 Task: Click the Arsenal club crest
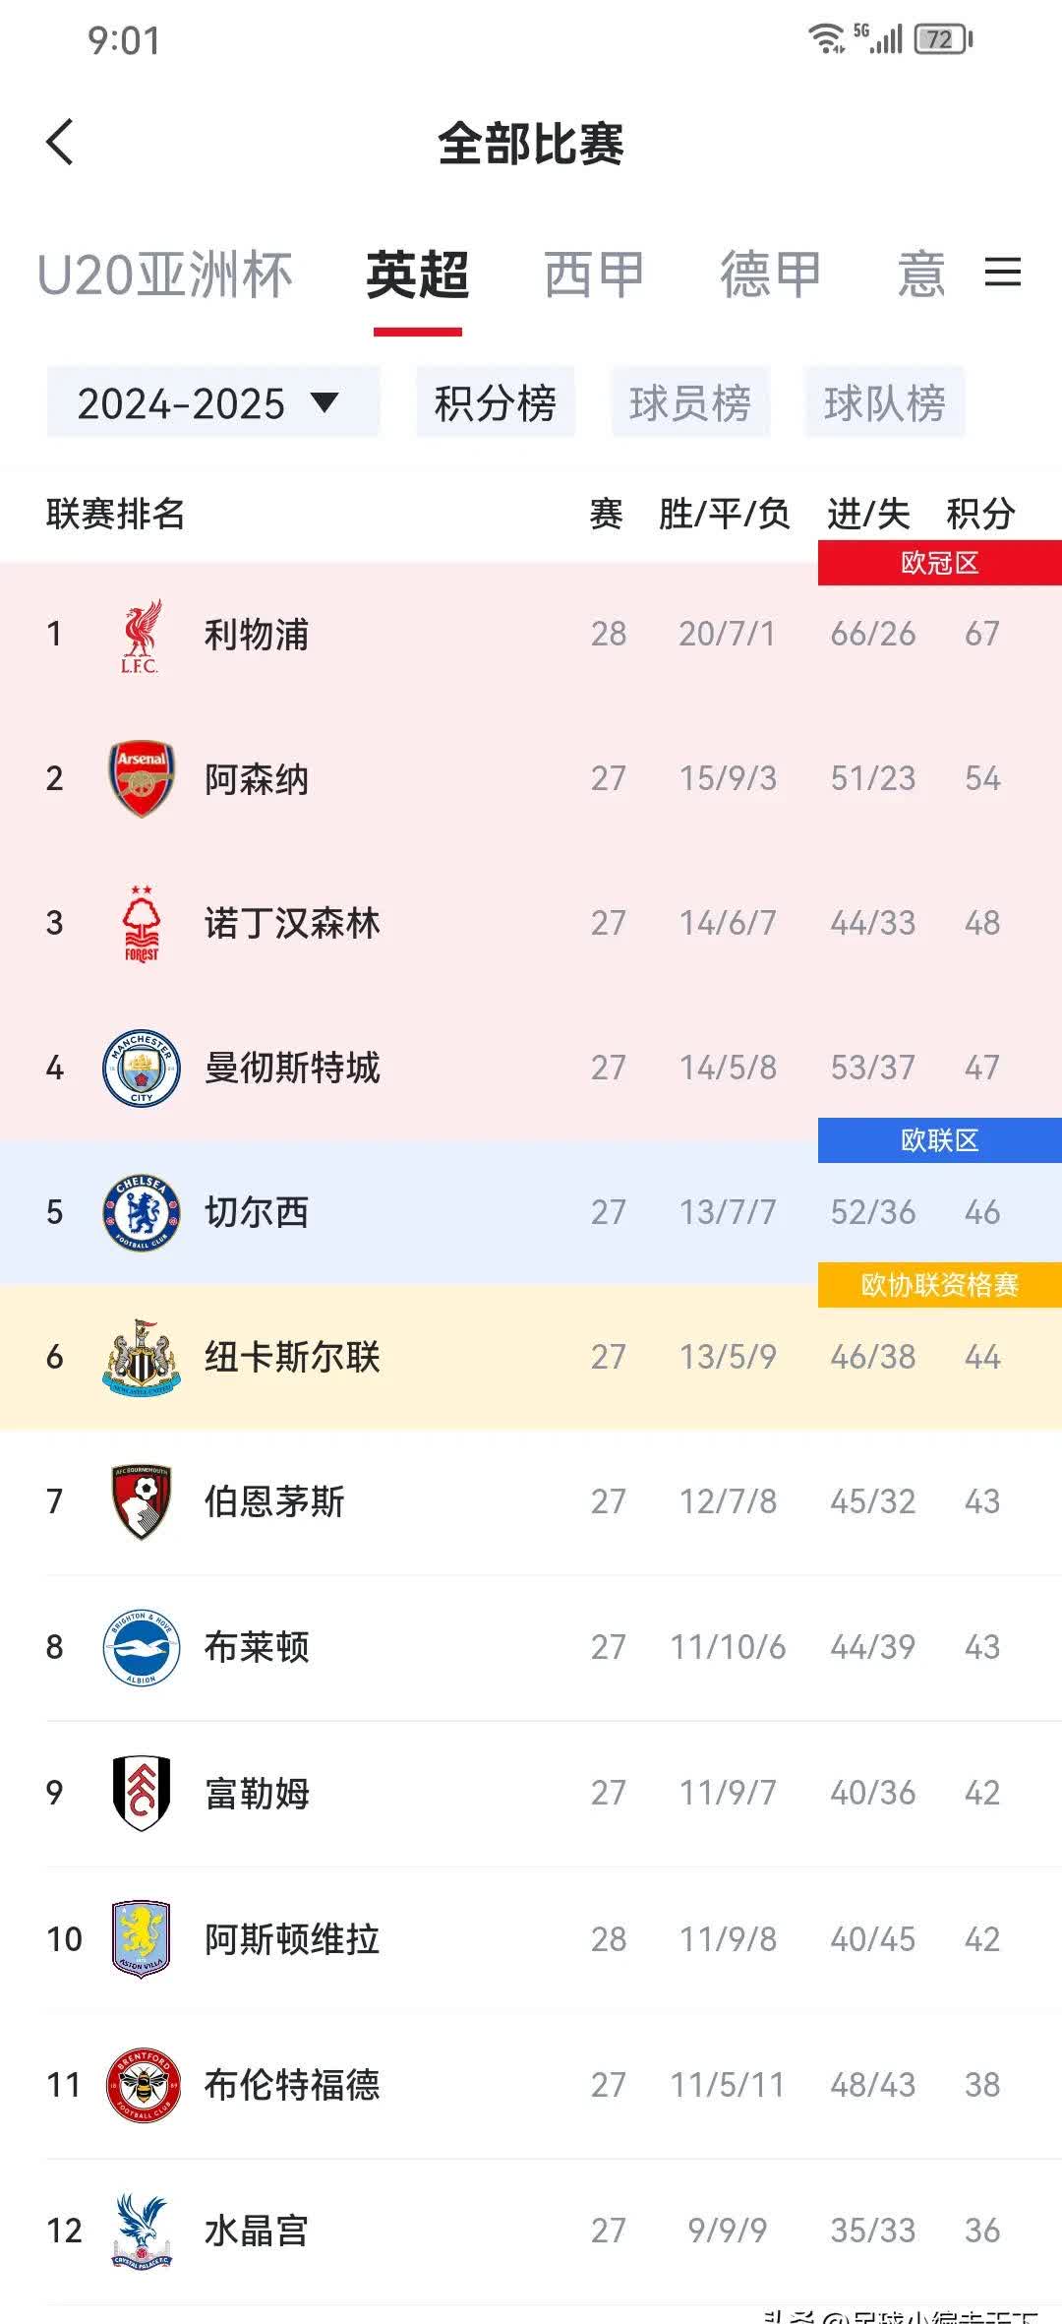coord(141,777)
